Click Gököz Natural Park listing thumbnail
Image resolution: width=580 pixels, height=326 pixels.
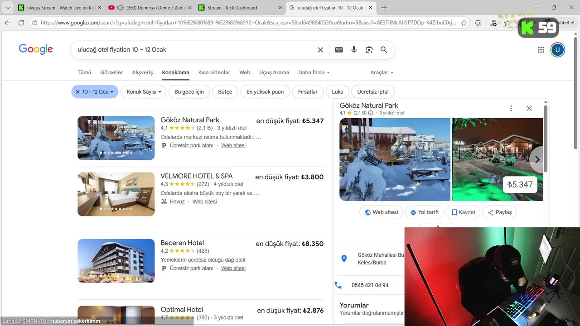click(x=116, y=138)
